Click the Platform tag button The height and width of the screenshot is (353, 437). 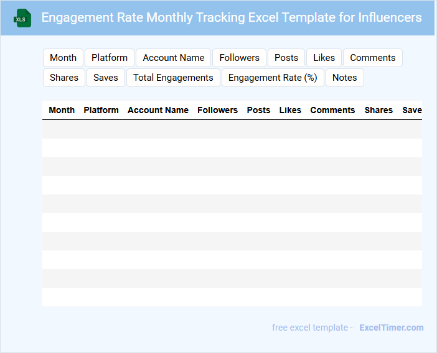coord(110,58)
